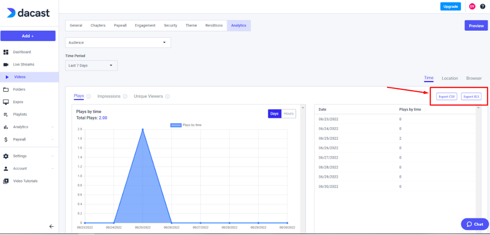Viewport: 490px width, 235px height.
Task: Click the Upgrade button
Action: click(x=451, y=6)
